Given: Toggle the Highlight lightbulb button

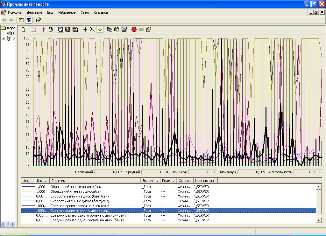Looking at the screenshot, I should tap(100, 30).
